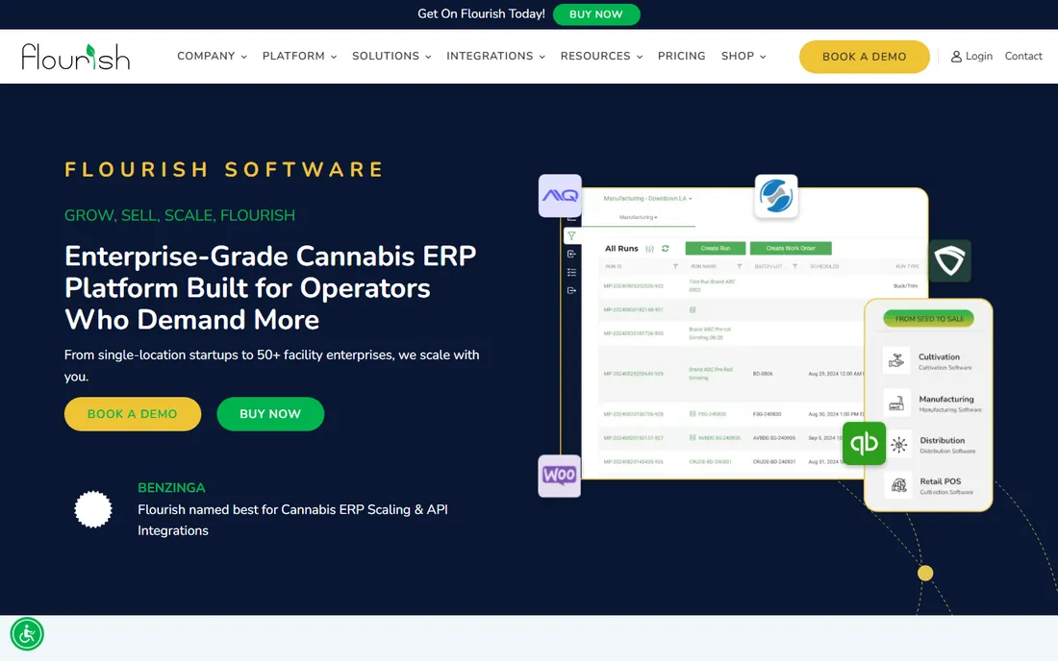Open the Pricing page
The image size is (1058, 661).
coord(682,56)
